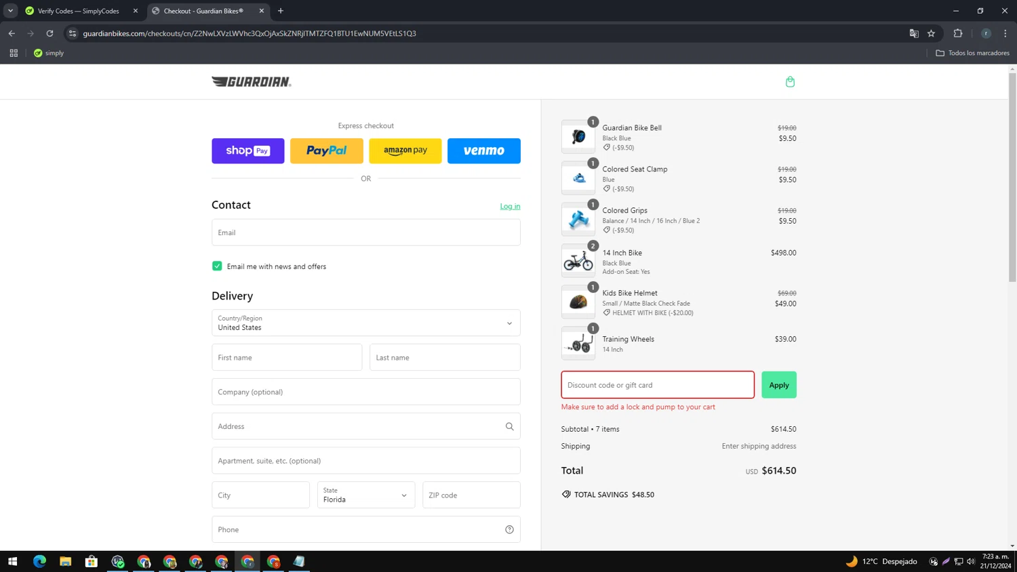This screenshot has width=1017, height=572.
Task: Click the phone field help icon
Action: 509,529
